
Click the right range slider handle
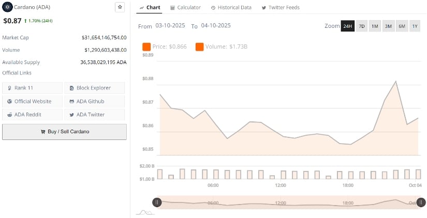[x=421, y=203]
